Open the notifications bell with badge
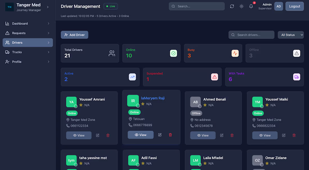 (x=251, y=6)
